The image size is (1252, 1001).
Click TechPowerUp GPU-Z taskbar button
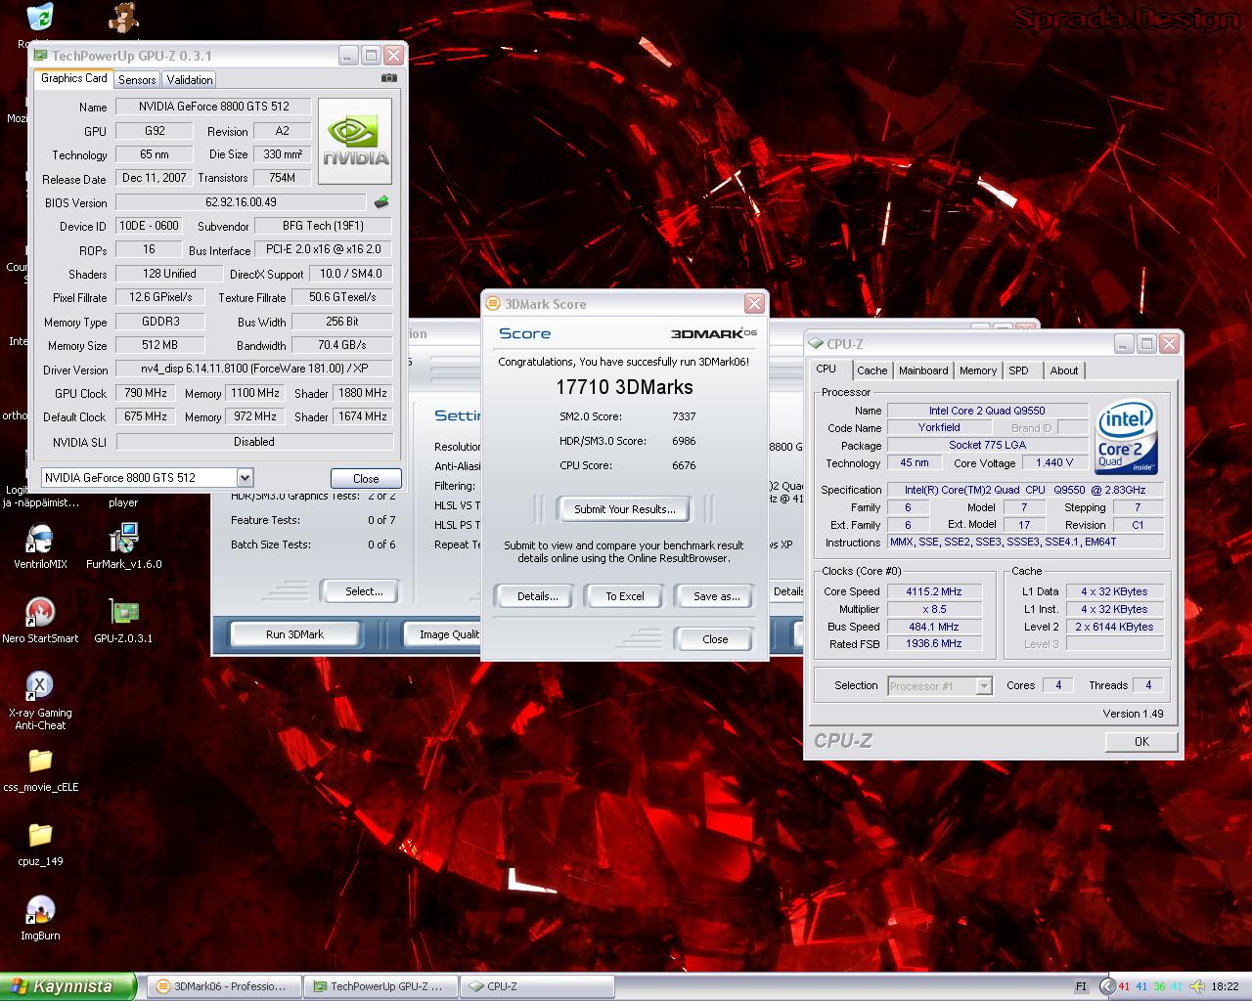(x=380, y=986)
